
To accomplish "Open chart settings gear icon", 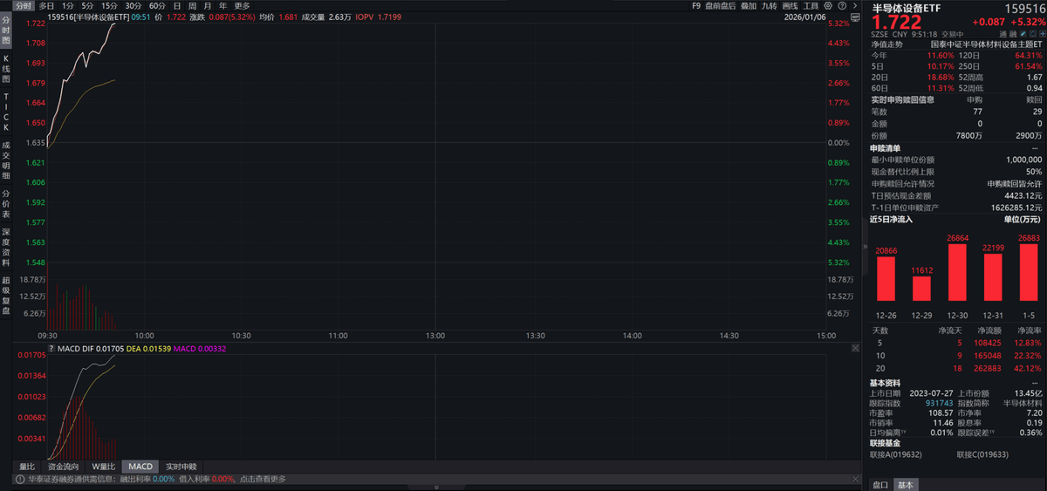I will 827,5.
